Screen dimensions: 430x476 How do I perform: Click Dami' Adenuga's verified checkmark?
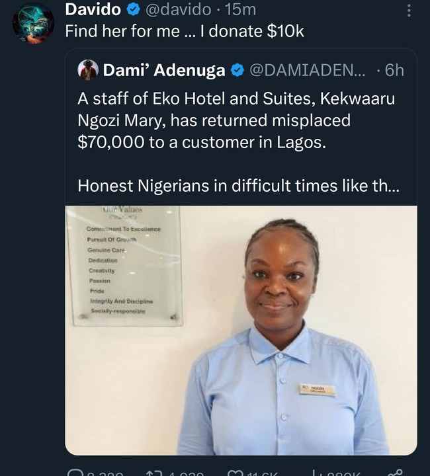[236, 70]
